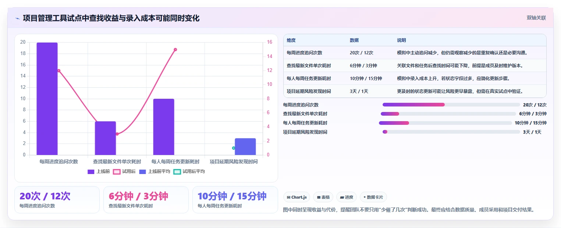
Task: Click the 每周进度追问次数 progress bar
Action: [x=451, y=105]
